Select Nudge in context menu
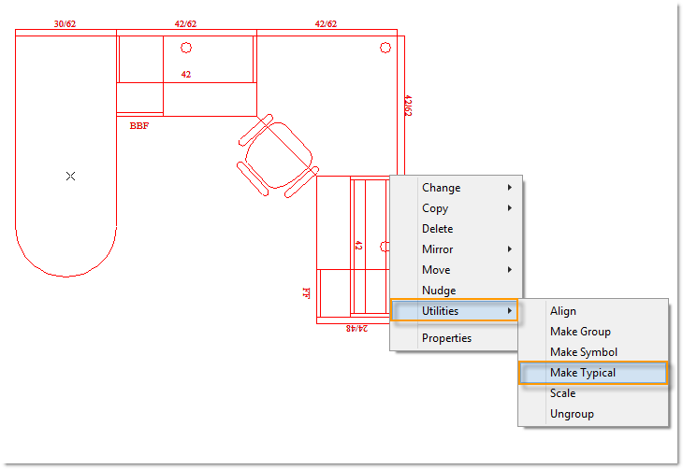 coord(456,291)
